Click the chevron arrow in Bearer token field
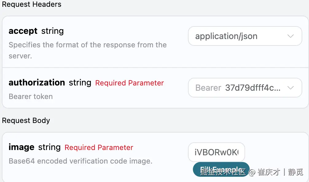 [x=290, y=88]
